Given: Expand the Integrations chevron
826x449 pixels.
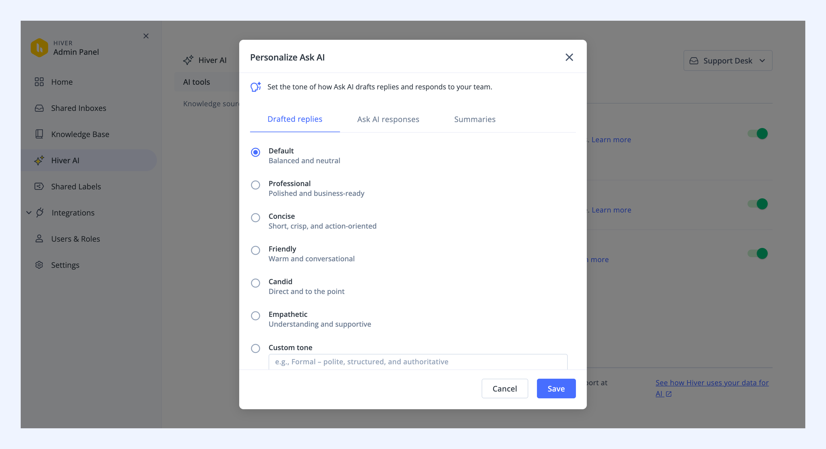Looking at the screenshot, I should (29, 213).
